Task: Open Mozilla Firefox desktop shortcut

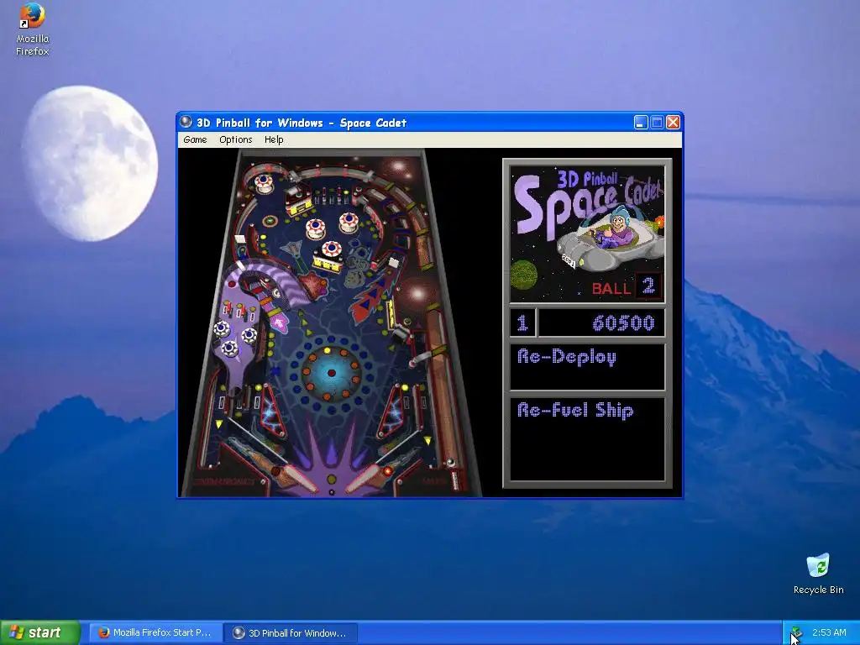Action: tap(33, 29)
